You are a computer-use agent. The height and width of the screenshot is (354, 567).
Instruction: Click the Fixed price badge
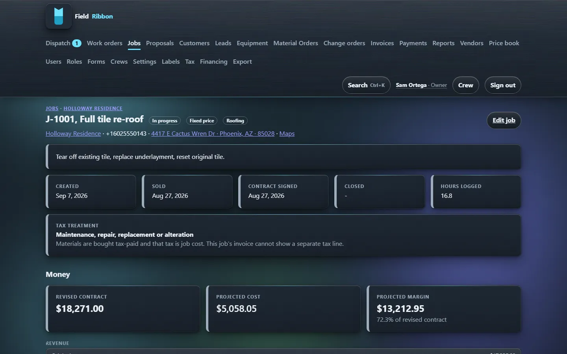coord(202,121)
